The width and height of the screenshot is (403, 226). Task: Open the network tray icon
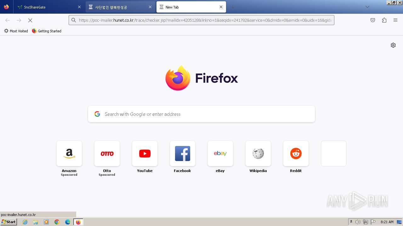pyautogui.click(x=366, y=222)
